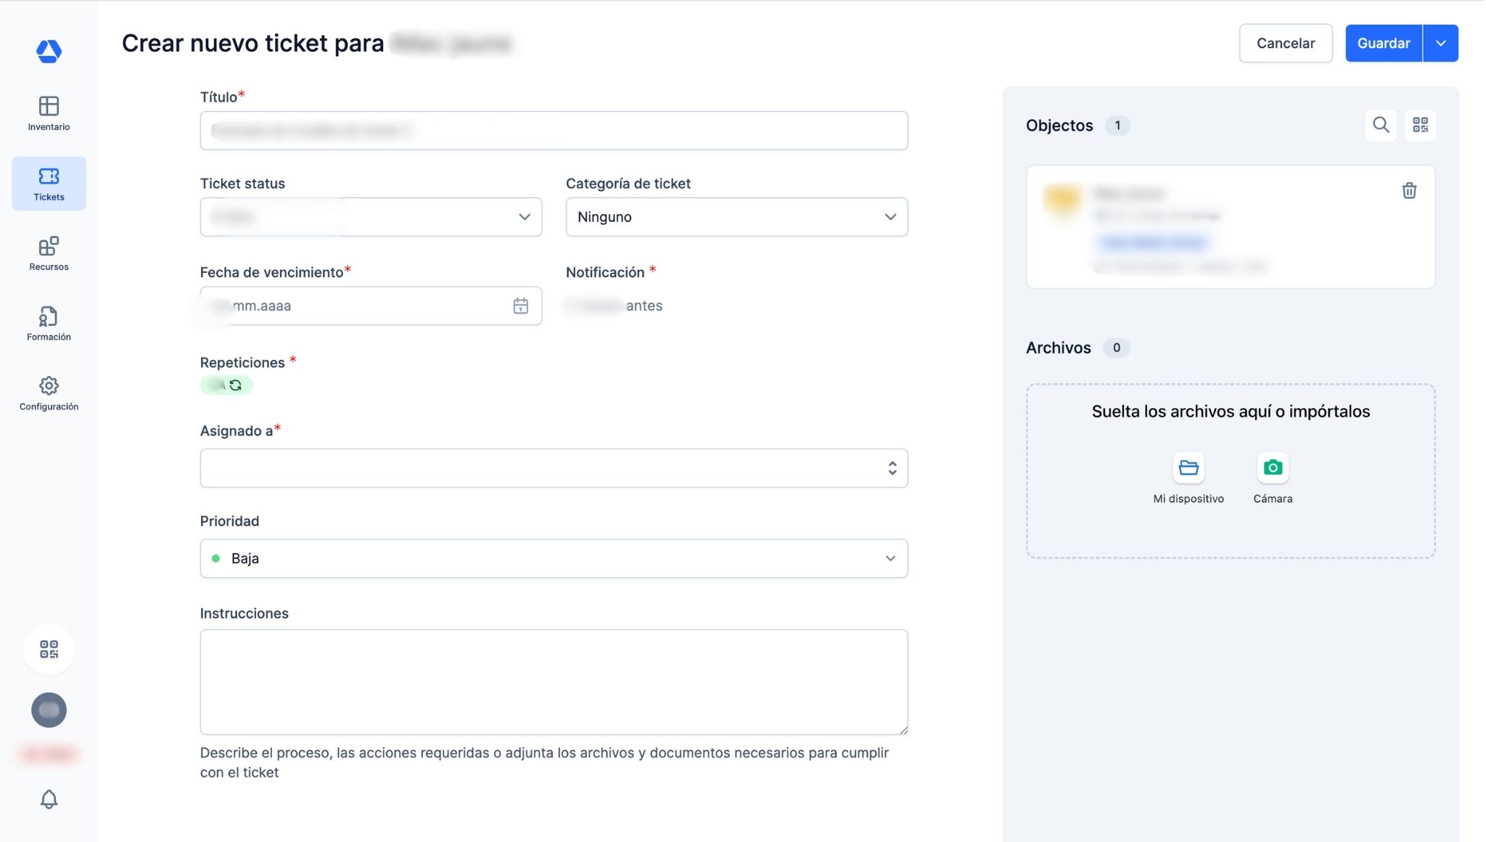Open the Configuración gear settings
This screenshot has width=1486, height=842.
click(x=49, y=393)
